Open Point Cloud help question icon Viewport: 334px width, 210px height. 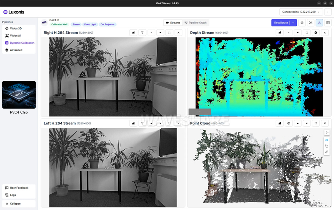pyautogui.click(x=288, y=123)
